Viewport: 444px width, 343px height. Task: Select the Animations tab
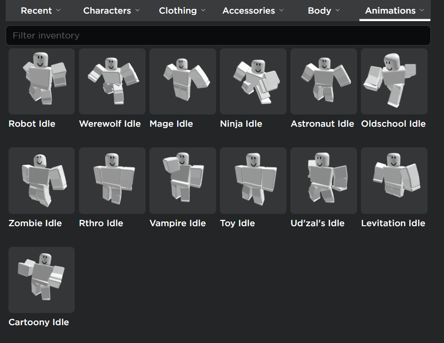pyautogui.click(x=395, y=10)
